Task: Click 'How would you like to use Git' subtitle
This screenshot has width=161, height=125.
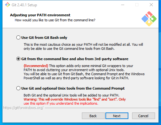Action: (x=55, y=20)
